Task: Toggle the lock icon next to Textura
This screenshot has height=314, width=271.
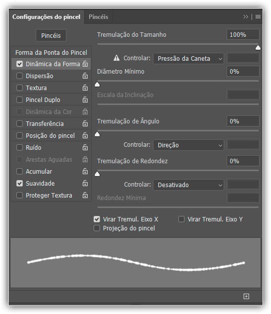Action: click(x=85, y=88)
